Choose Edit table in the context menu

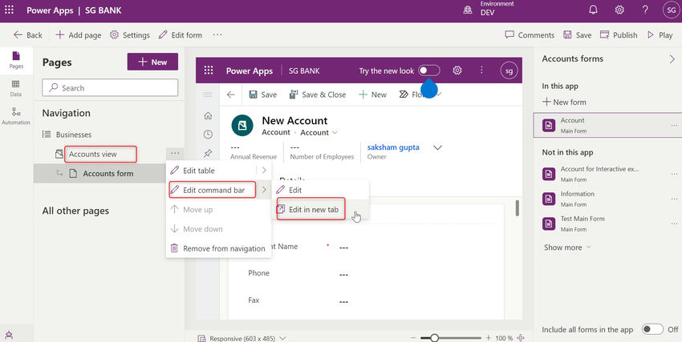click(x=198, y=171)
